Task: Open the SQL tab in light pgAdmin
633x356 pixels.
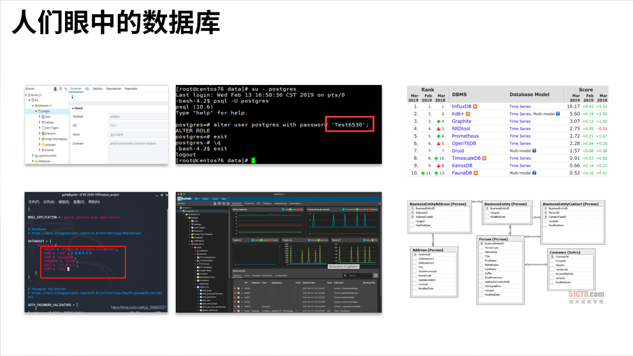Action: pyautogui.click(x=87, y=88)
